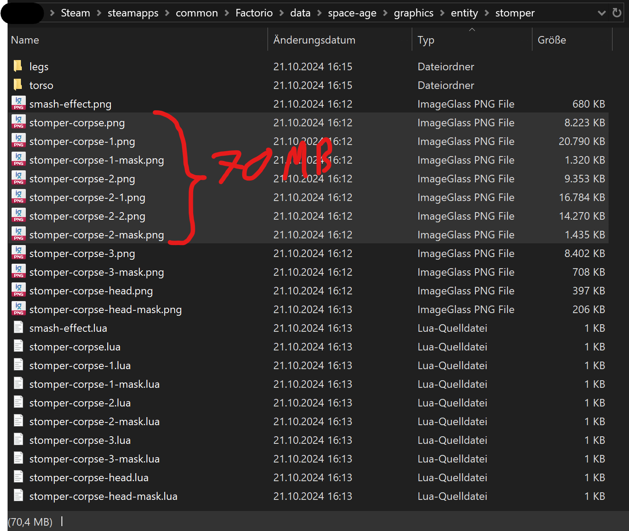Expand subfolders chevron after space-age
The width and height of the screenshot is (629, 531).
(386, 13)
